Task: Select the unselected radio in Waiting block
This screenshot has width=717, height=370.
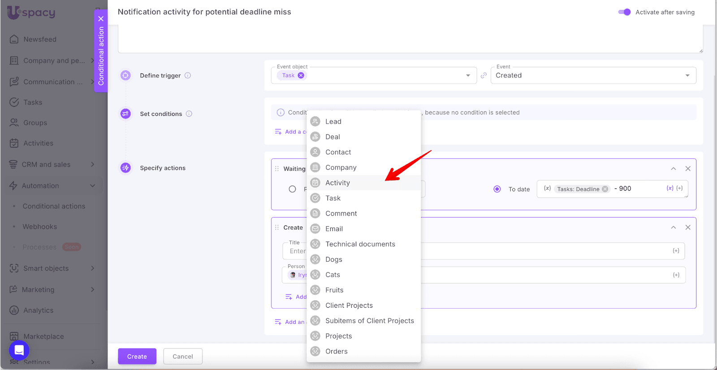Action: click(x=292, y=189)
